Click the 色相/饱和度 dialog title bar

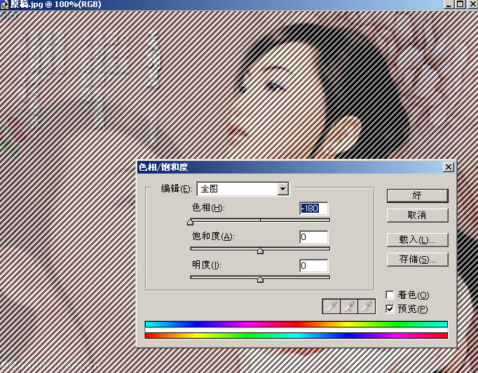pos(296,167)
